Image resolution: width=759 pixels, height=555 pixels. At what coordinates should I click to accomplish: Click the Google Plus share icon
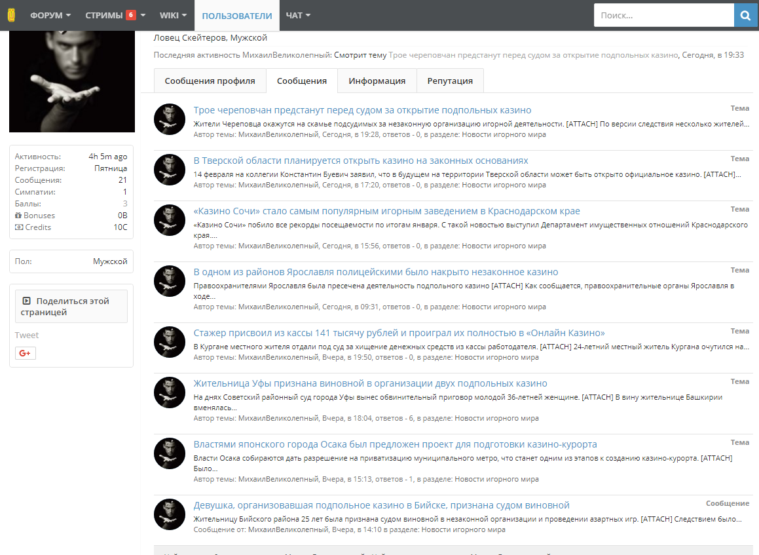pos(25,353)
